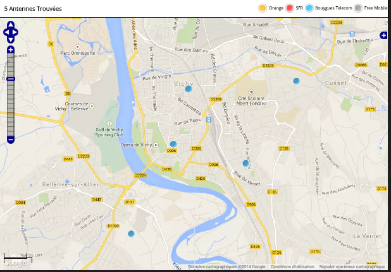Click the Cité Scolaire Albert Londres icon
The height and width of the screenshot is (272, 391).
tap(251, 92)
